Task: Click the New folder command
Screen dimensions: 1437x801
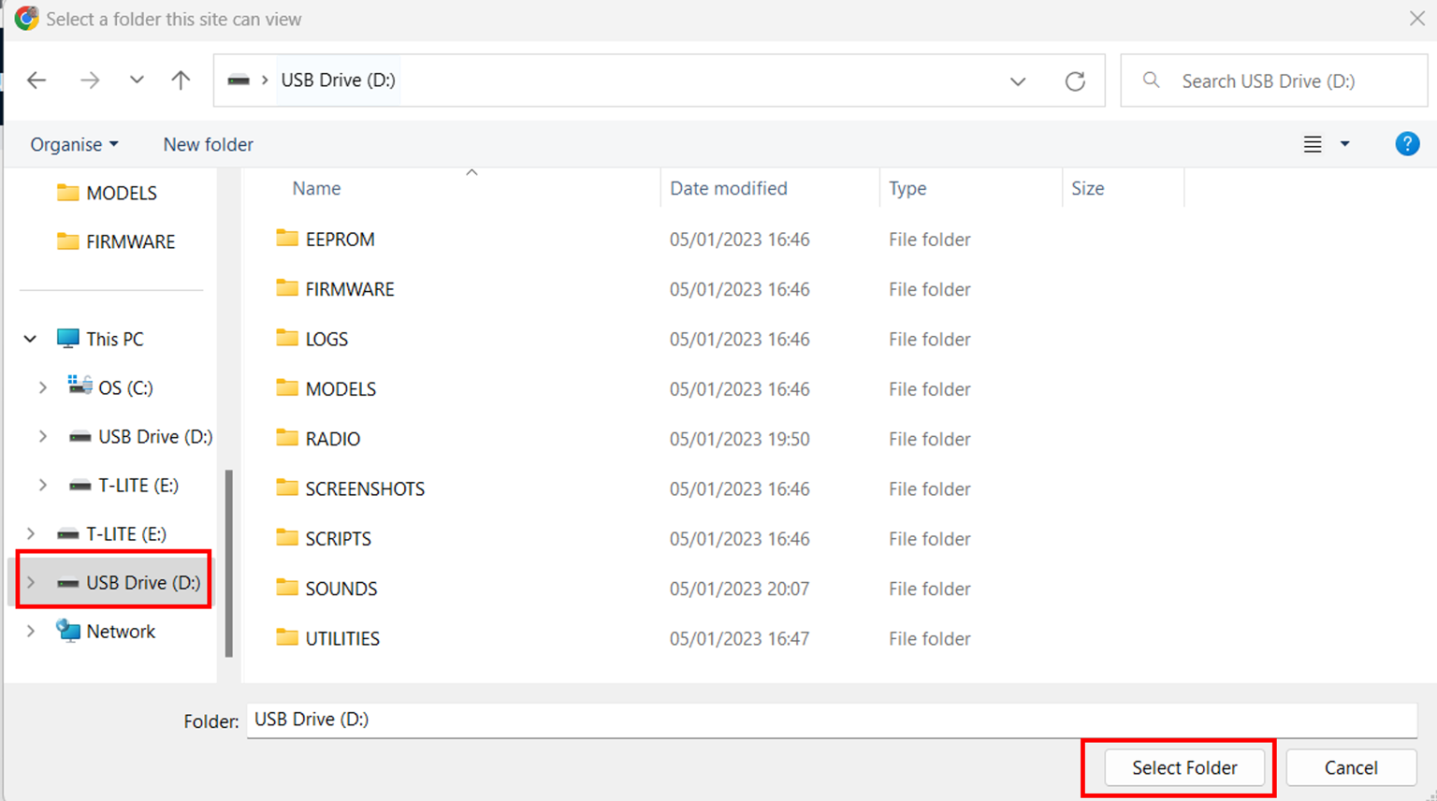Action: [x=208, y=144]
